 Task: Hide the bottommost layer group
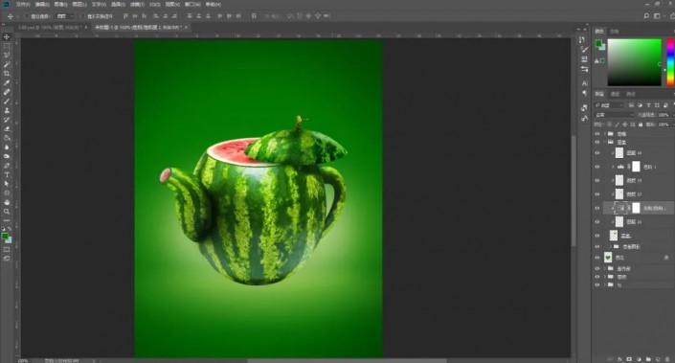coord(597,284)
